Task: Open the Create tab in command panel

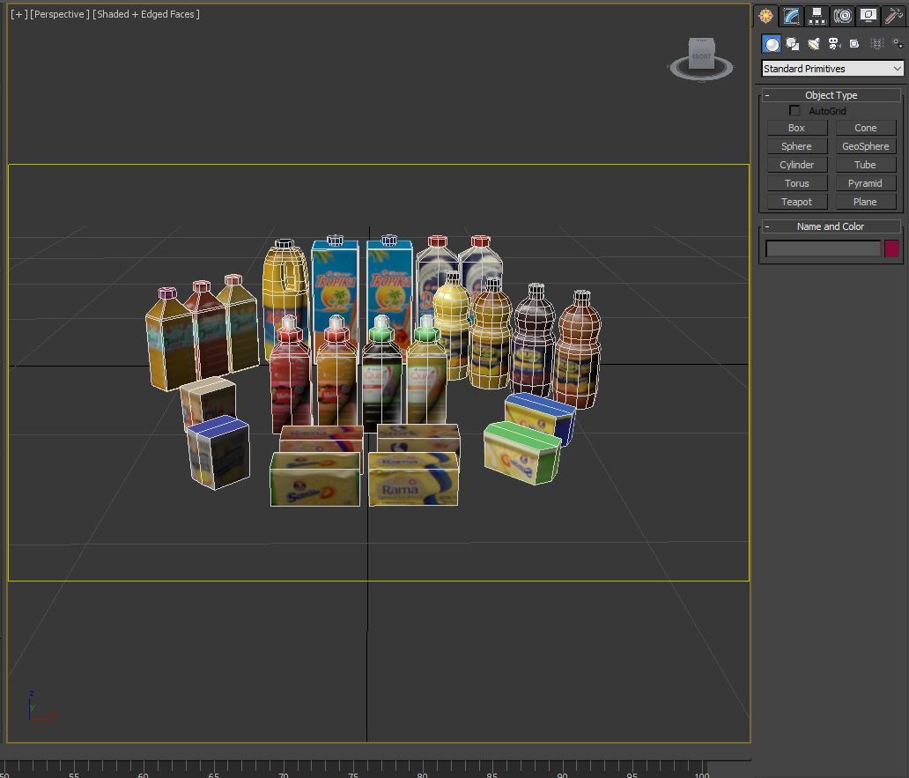Action: point(765,16)
